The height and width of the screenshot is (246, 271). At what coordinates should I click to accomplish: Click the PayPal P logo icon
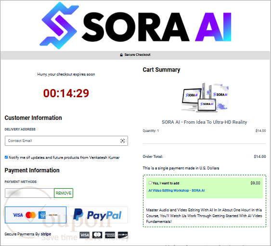(x=78, y=215)
